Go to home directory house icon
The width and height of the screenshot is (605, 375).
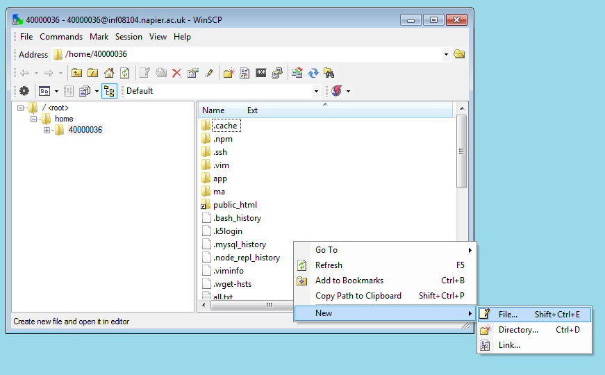tap(109, 72)
